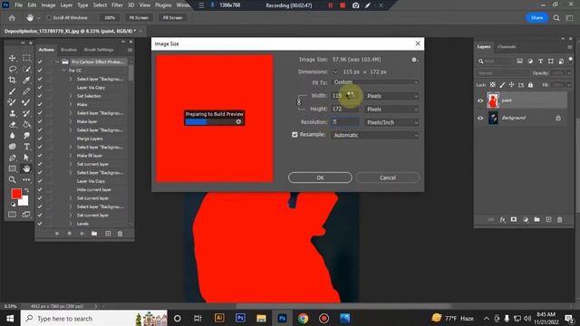Screen dimensions: 580x326
Task: Open search icon in top right
Action: [556, 18]
